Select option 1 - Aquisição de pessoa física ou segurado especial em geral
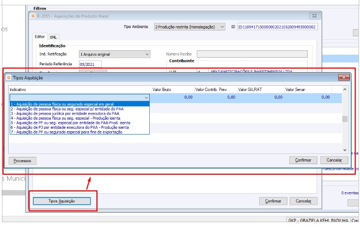Screen dimensions: 360x228 79,104
